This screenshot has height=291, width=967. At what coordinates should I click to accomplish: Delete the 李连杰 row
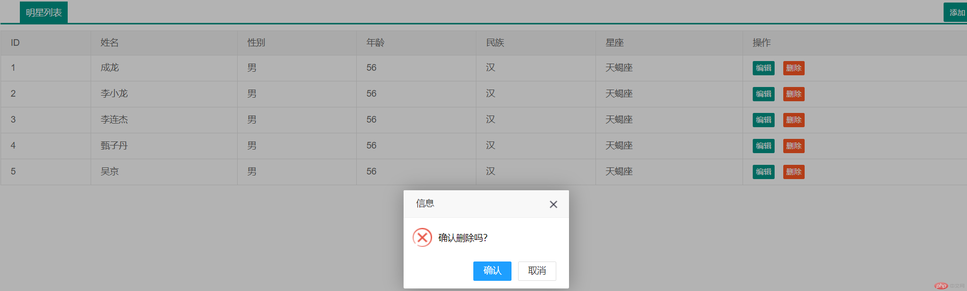[x=793, y=120]
